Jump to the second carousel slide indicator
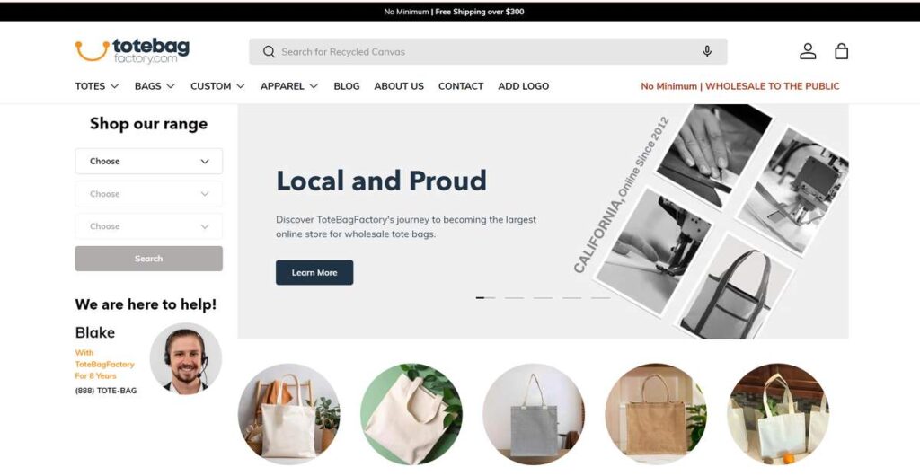The width and height of the screenshot is (920, 476). coord(514,298)
